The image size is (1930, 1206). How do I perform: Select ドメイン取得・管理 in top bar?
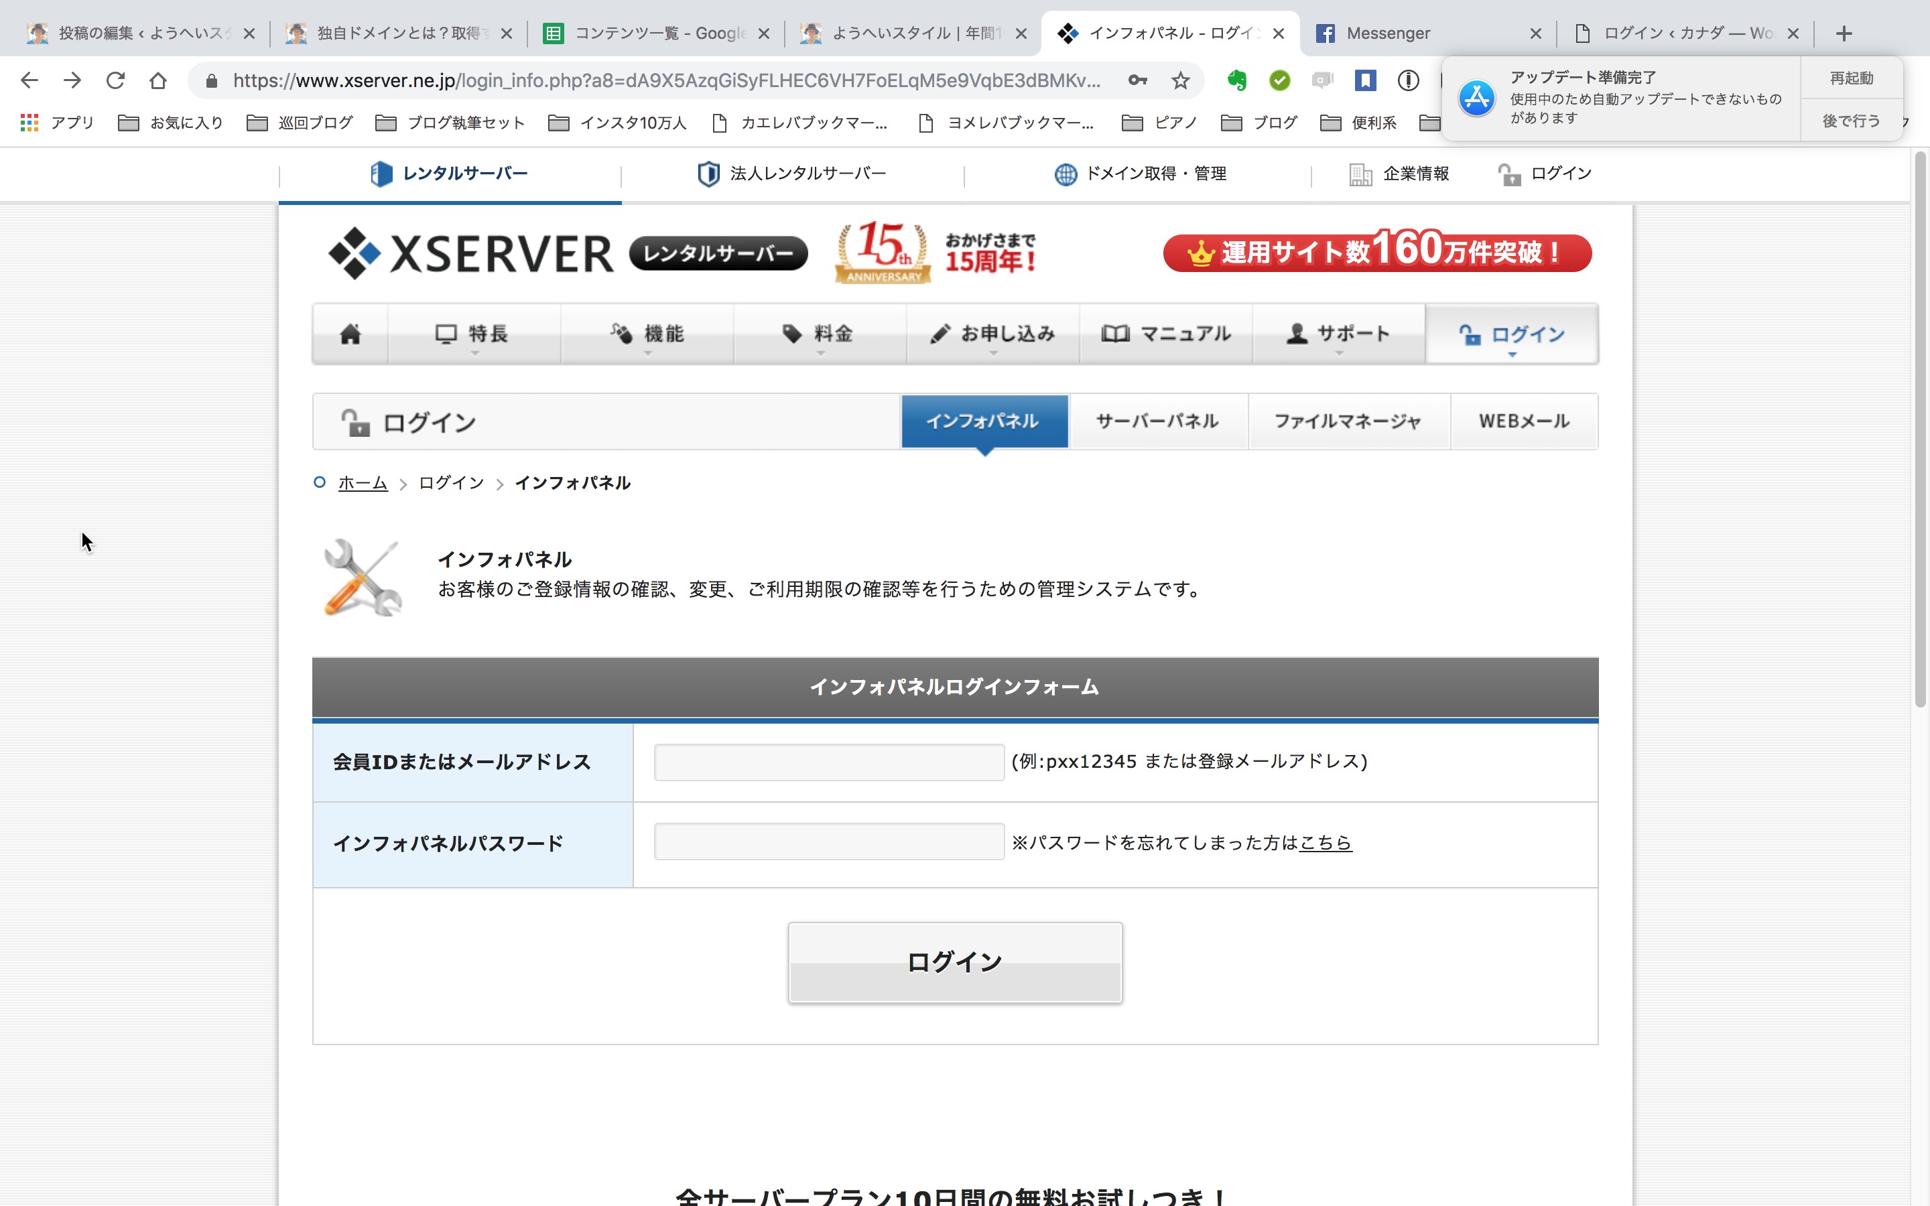click(x=1141, y=173)
